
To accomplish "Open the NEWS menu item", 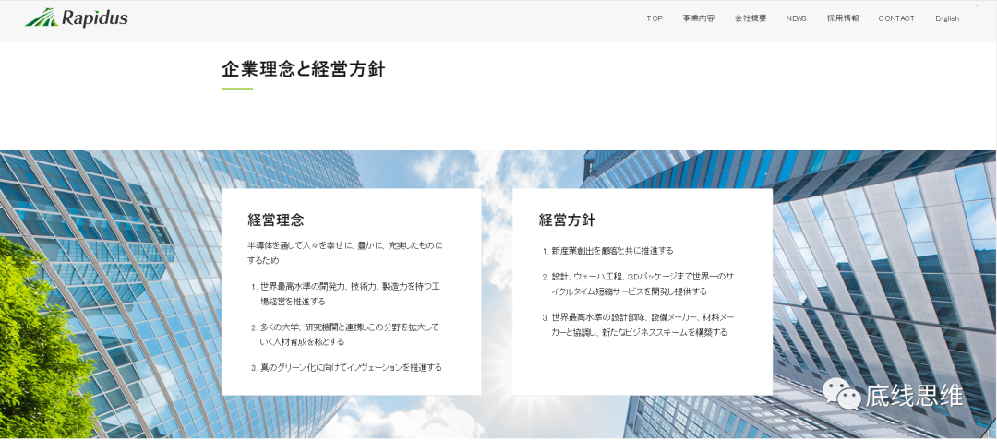I will point(796,18).
